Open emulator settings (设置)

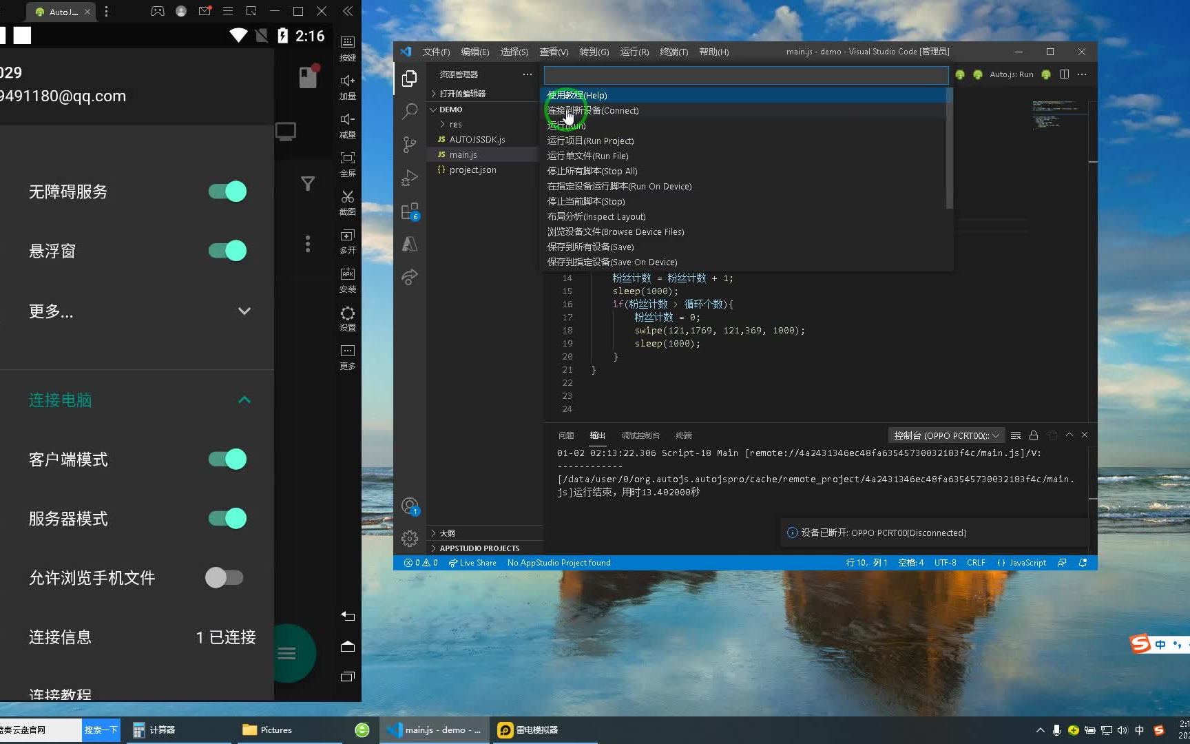pyautogui.click(x=348, y=318)
